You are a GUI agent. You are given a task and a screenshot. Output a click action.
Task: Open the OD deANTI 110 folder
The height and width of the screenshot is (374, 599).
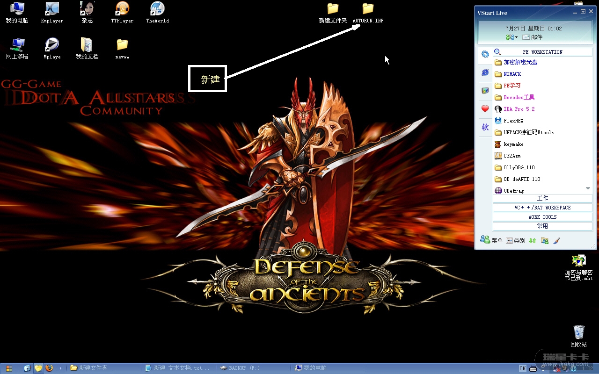tap(518, 179)
